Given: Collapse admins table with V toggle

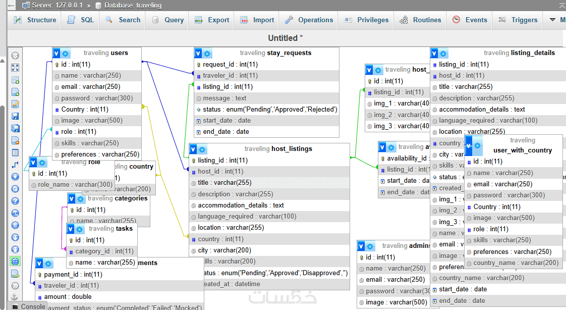Looking at the screenshot, I should click(x=361, y=246).
